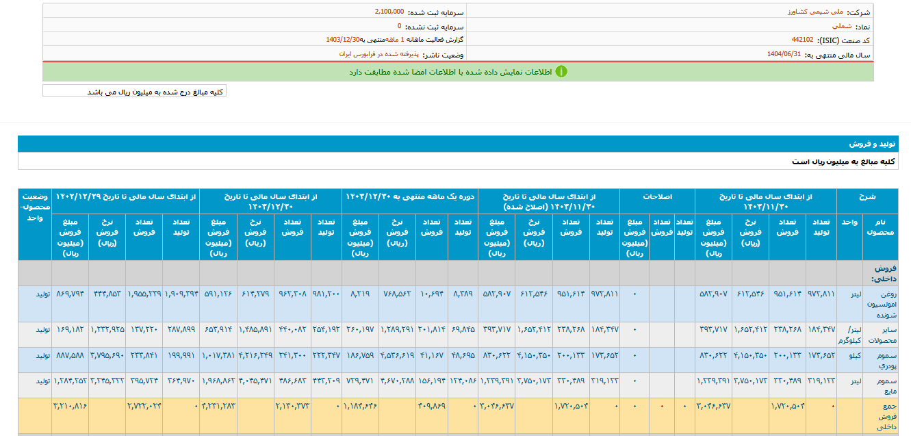Select the سموم پودری product name cell
This screenshot has height=436, width=911.
click(880, 360)
